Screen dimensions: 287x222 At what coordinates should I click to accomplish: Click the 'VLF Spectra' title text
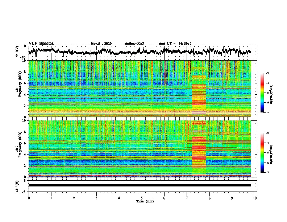[41, 44]
